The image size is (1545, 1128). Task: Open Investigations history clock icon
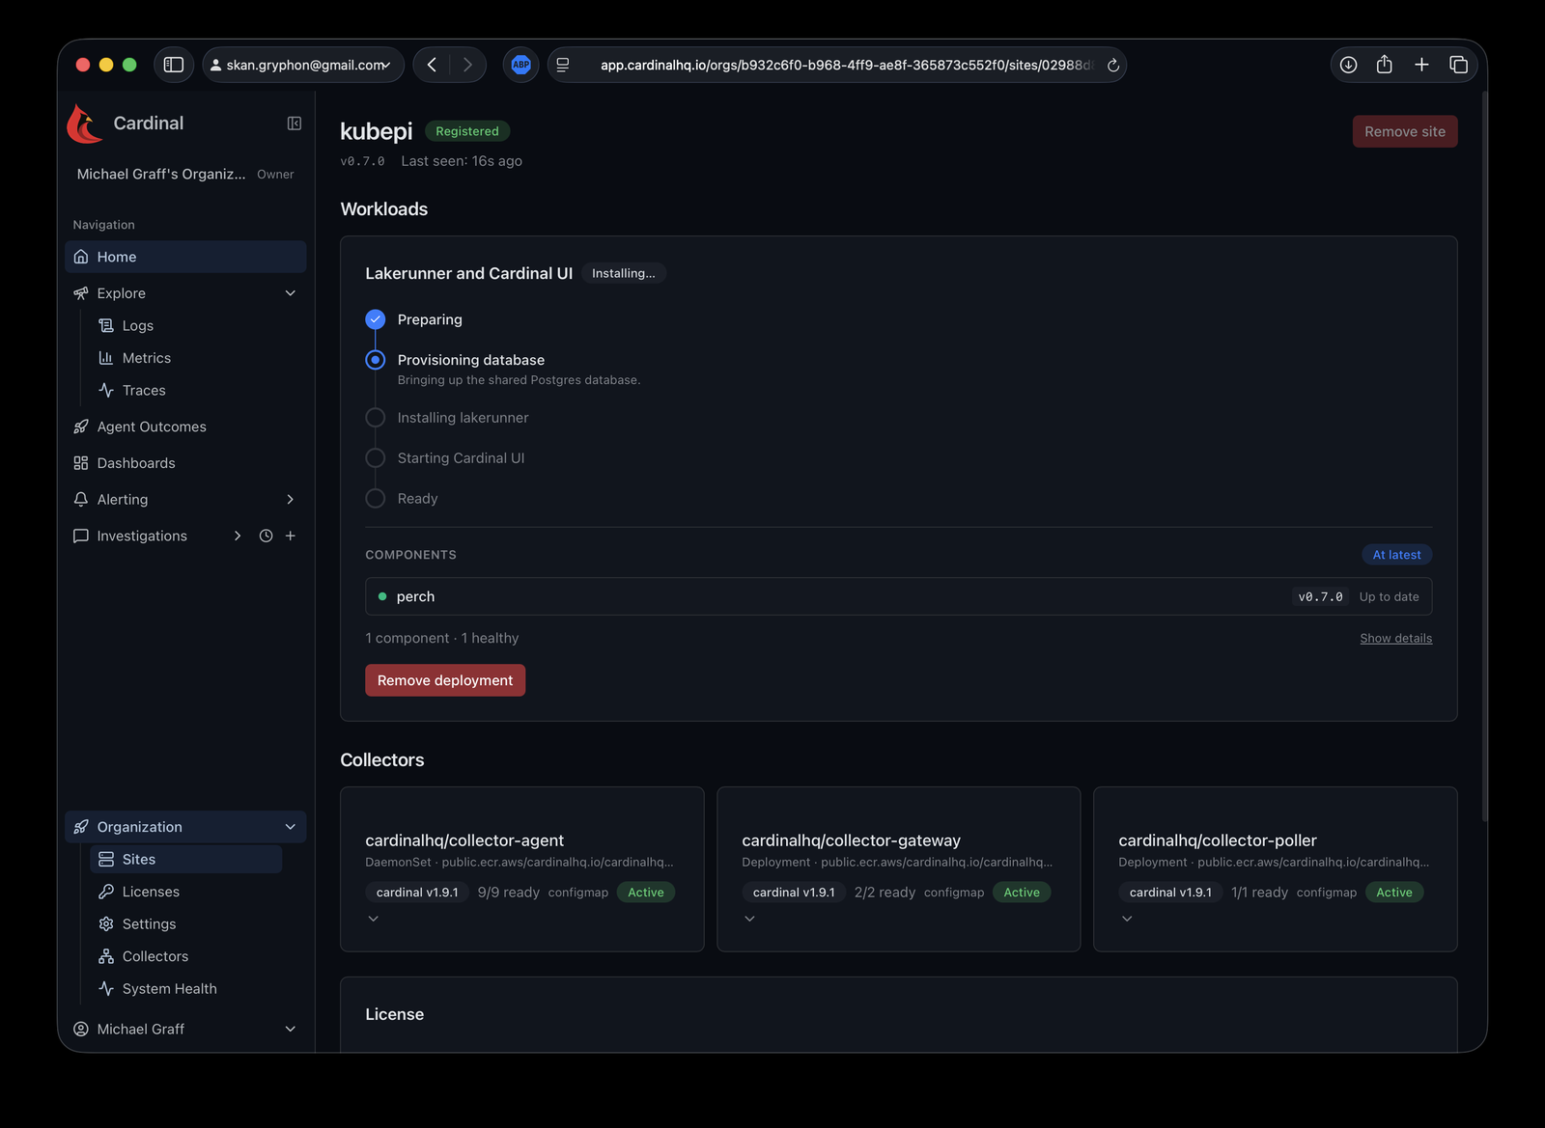tap(266, 536)
